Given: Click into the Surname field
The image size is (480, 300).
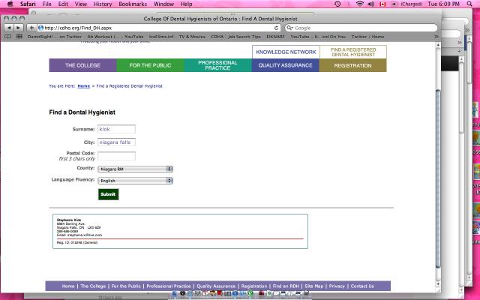Looking at the screenshot, I should click(x=116, y=129).
